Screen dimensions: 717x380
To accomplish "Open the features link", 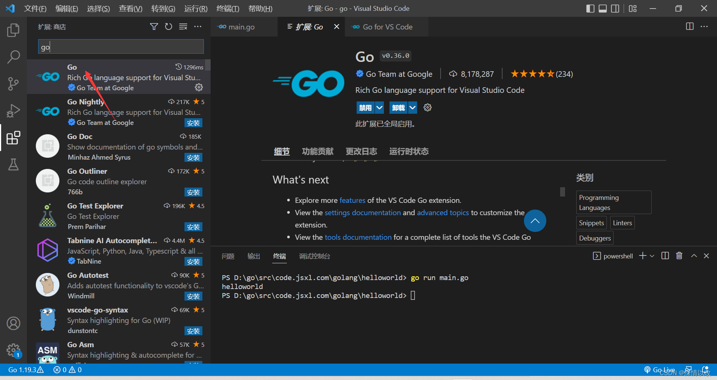I will pyautogui.click(x=352, y=200).
